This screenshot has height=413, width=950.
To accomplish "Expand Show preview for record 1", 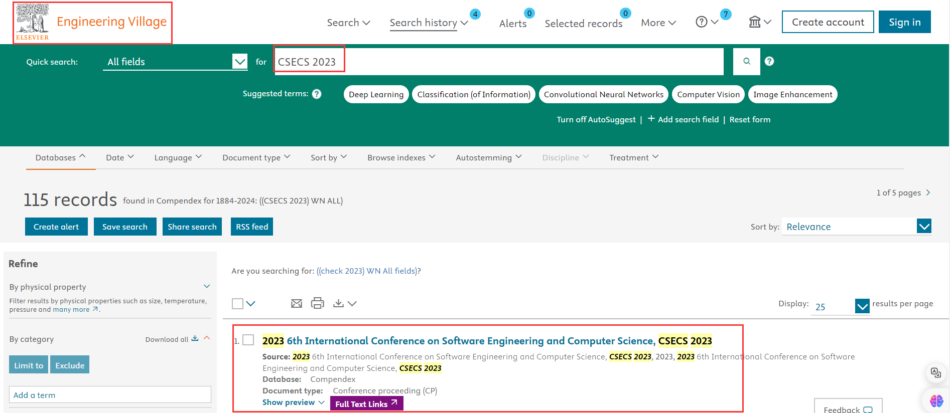I will click(x=294, y=402).
